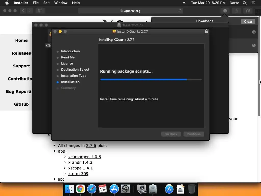Click the date and time in menu bar
The width and height of the screenshot is (261, 196).
point(208,3)
